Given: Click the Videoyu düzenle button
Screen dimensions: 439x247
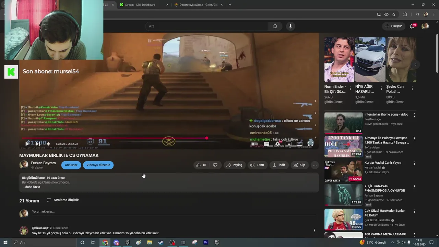Looking at the screenshot, I should (x=98, y=165).
